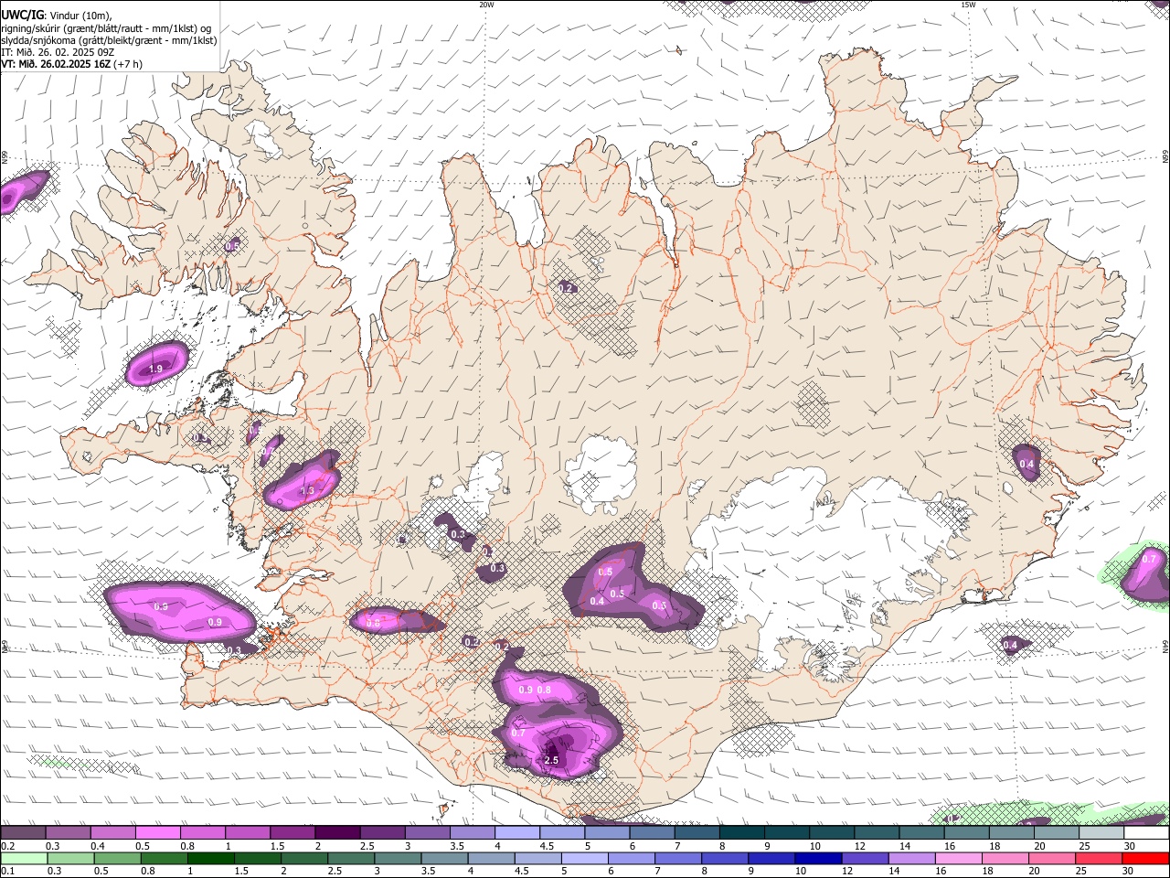Viewport: 1170px width, 878px height.
Task: Click the dark teal top-row swatch between 8 and 9
Action: pyautogui.click(x=742, y=832)
